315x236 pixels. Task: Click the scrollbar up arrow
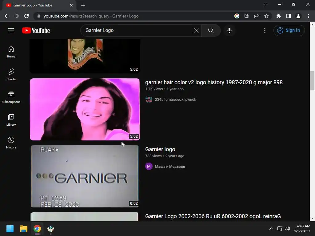312,25
